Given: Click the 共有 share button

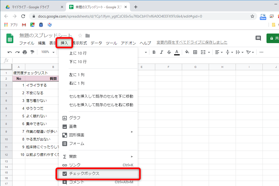Looking at the screenshot, I should tap(274, 38).
